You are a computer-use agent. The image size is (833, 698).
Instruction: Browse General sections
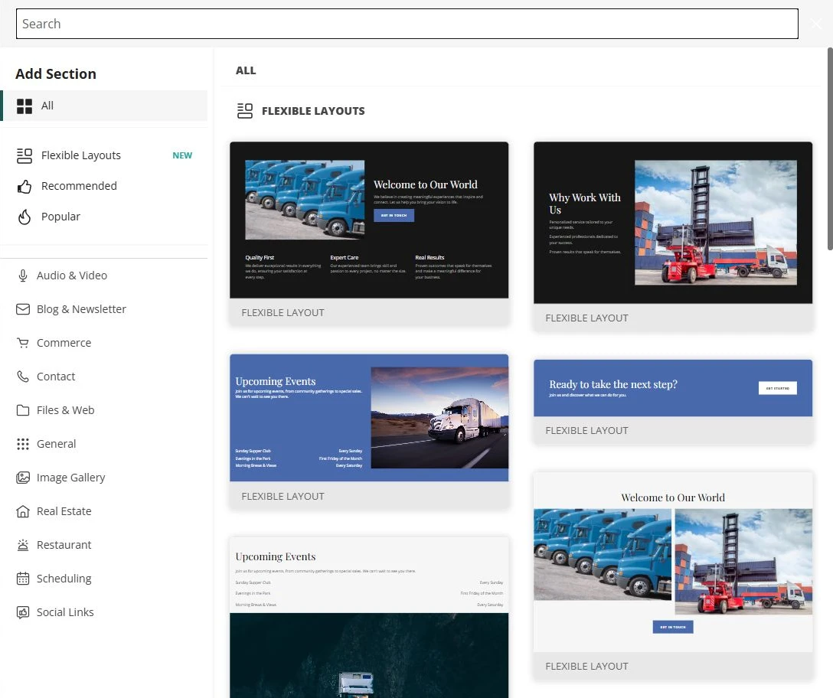click(104, 444)
